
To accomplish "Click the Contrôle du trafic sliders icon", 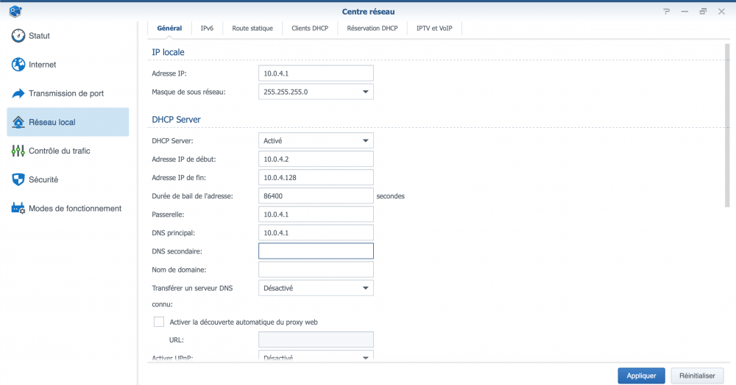I will click(x=18, y=151).
